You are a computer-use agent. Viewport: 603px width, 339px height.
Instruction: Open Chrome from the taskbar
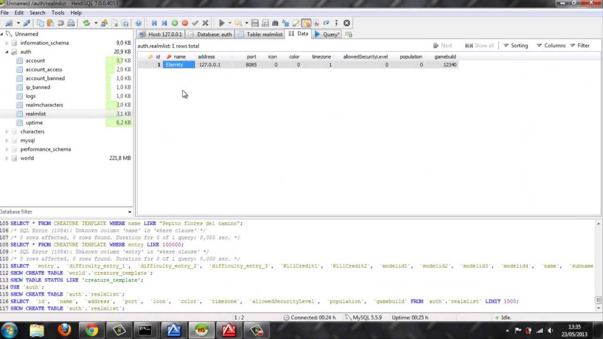point(92,330)
